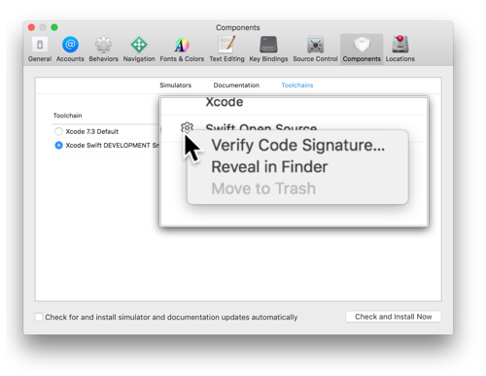
Task: Choose Reveal in Finder from the menu
Action: point(297,167)
